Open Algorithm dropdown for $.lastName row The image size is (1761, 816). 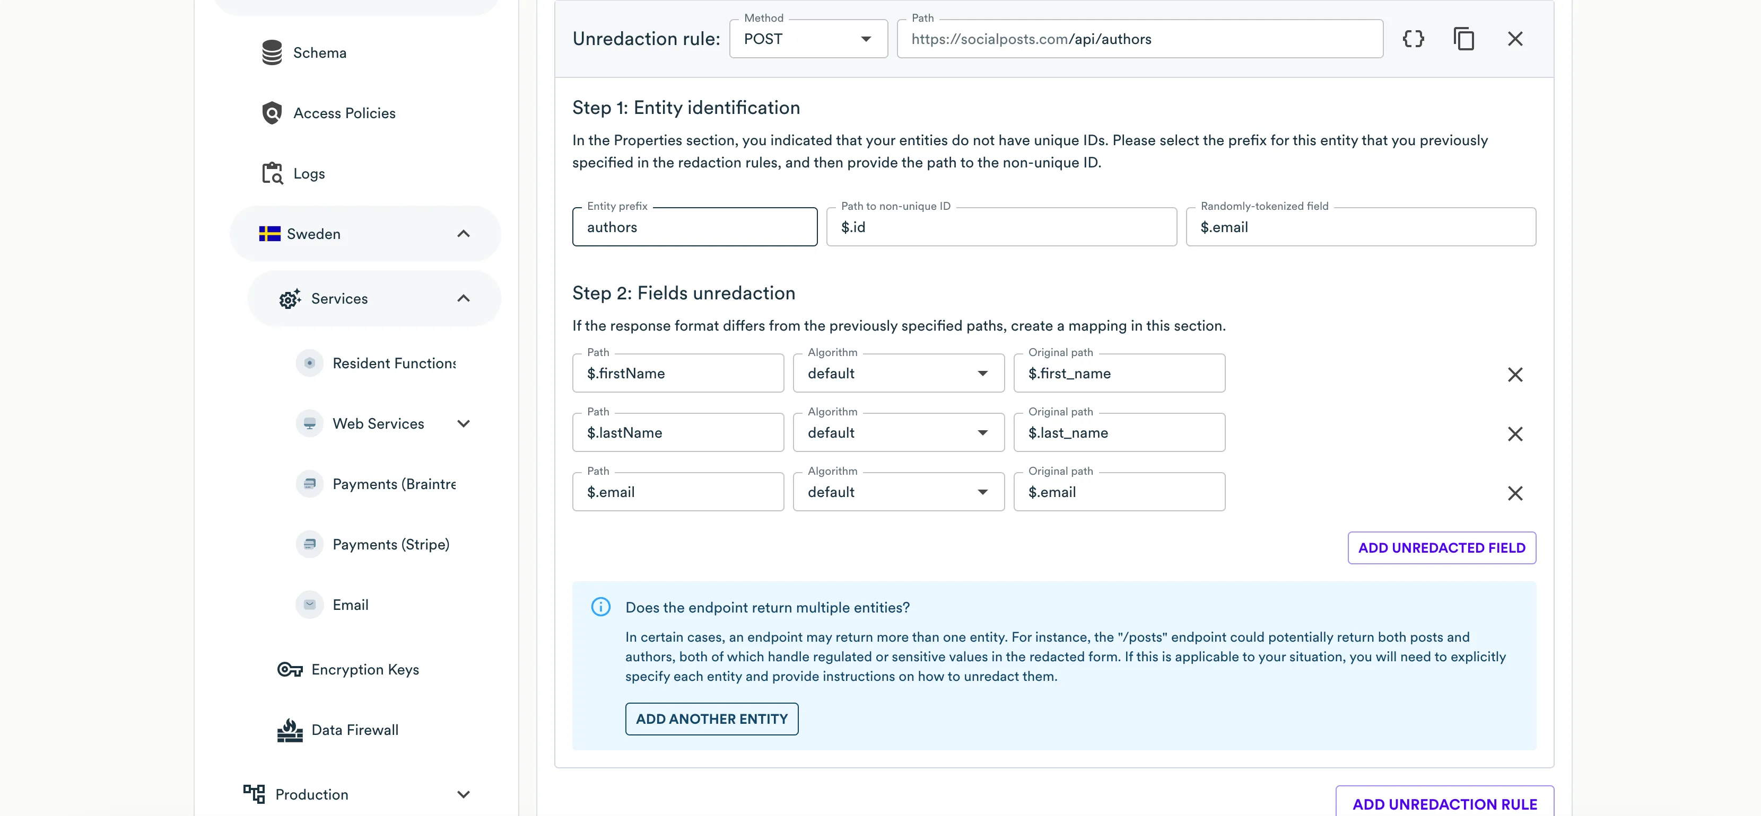point(899,433)
